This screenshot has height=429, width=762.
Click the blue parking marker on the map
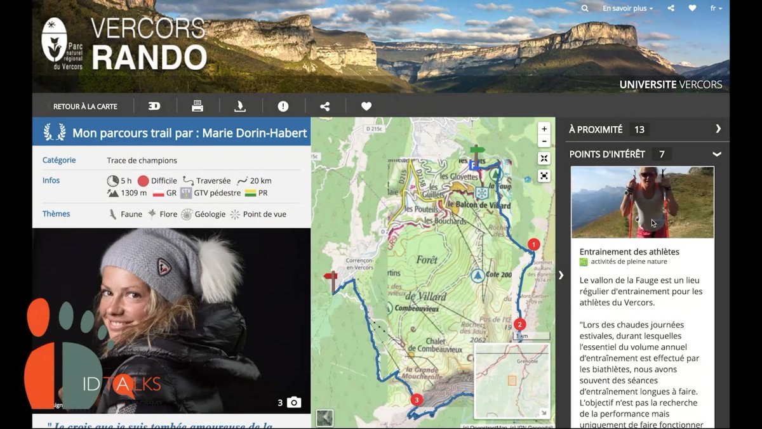point(474,165)
